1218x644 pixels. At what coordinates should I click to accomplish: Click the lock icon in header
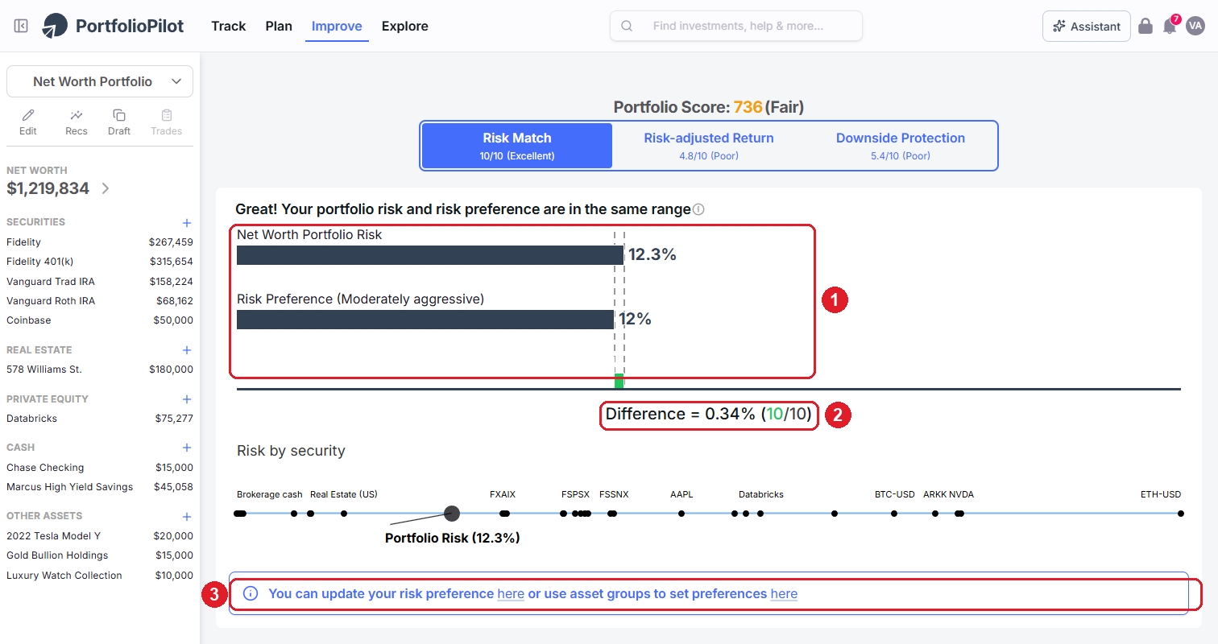pyautogui.click(x=1145, y=26)
